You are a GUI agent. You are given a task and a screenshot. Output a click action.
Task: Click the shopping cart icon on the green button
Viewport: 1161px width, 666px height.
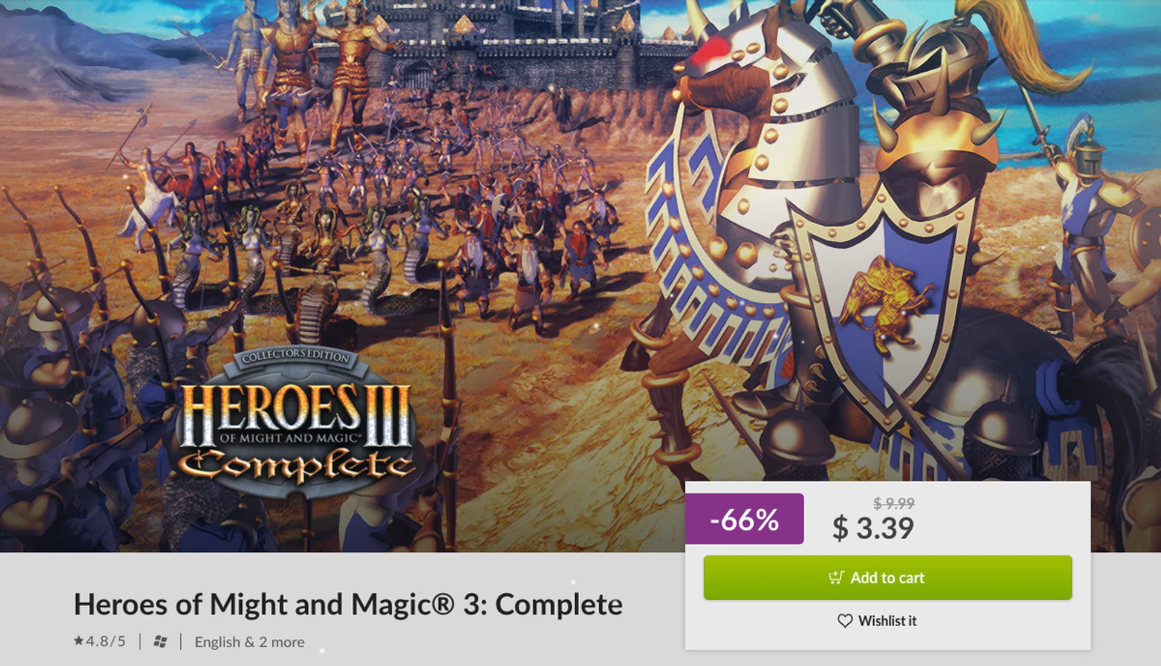click(836, 577)
